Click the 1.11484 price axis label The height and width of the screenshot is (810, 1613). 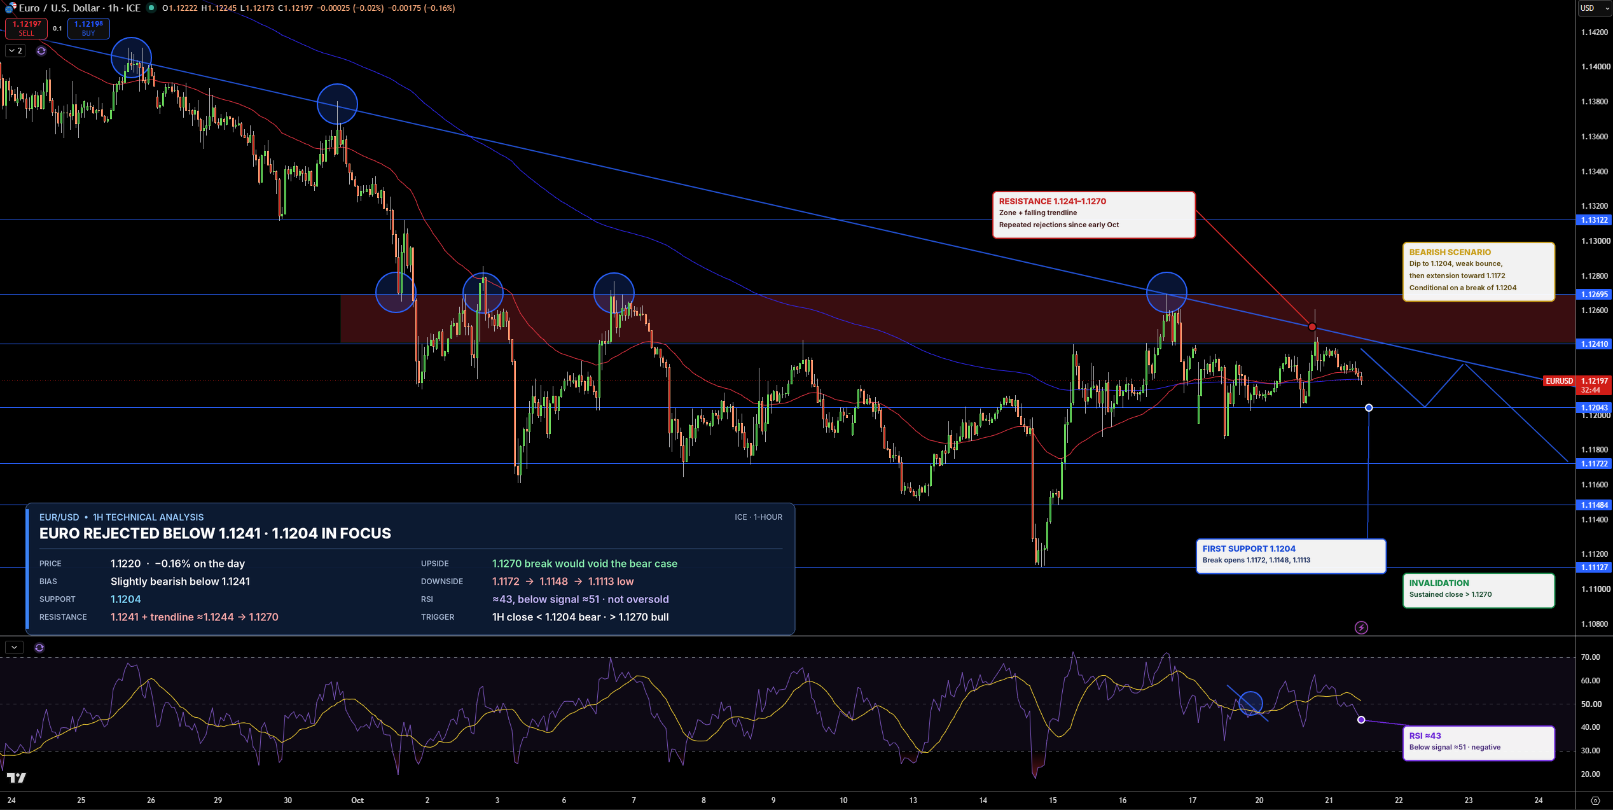tap(1594, 505)
